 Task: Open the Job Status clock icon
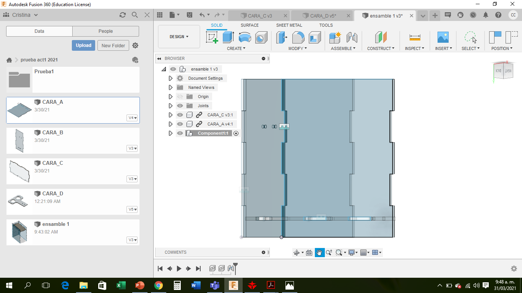[473, 15]
